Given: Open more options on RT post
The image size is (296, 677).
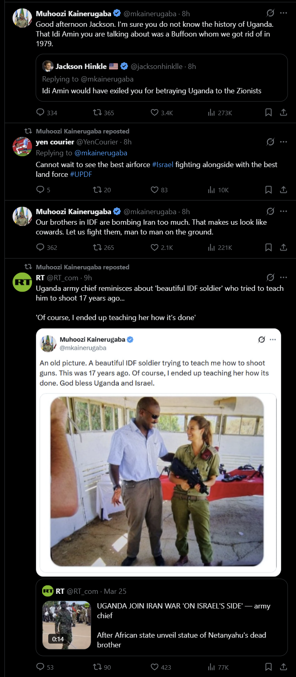Looking at the screenshot, I should point(283,277).
